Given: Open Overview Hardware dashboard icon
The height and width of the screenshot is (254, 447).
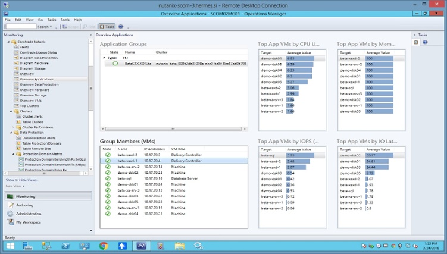Looking at the screenshot, I should tap(17, 90).
